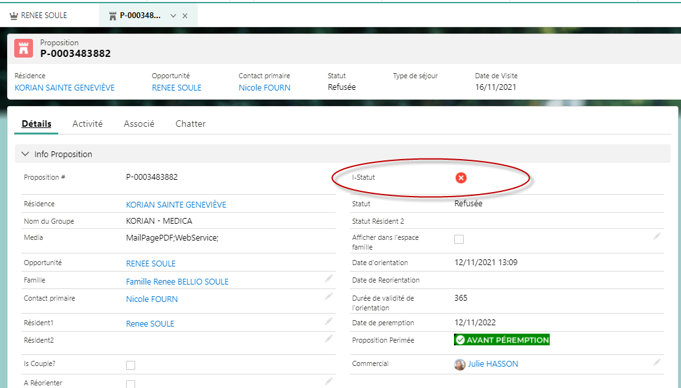Open Famille Renee BELLIO SOULE link
This screenshot has width=681, height=388.
(177, 282)
